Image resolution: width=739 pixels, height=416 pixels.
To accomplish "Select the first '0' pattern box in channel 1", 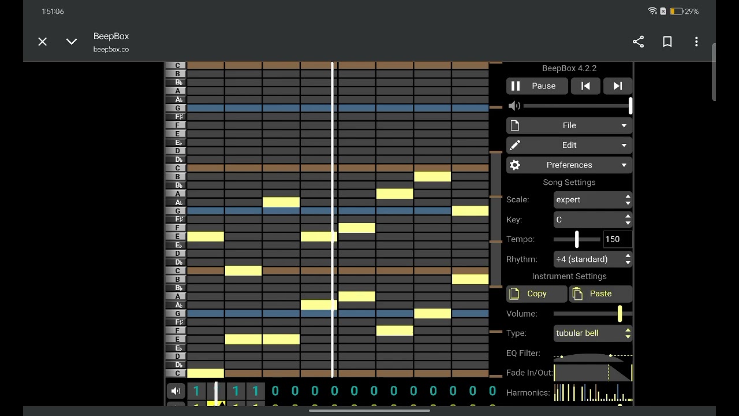I will pyautogui.click(x=275, y=391).
